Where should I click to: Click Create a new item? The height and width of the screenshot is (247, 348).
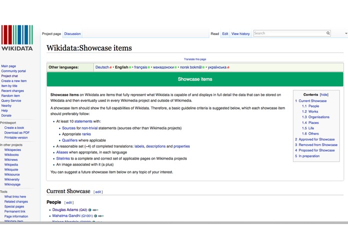point(14,81)
